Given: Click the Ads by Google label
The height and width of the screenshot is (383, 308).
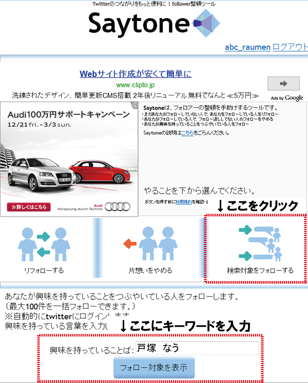Looking at the screenshot, I should point(287,98).
